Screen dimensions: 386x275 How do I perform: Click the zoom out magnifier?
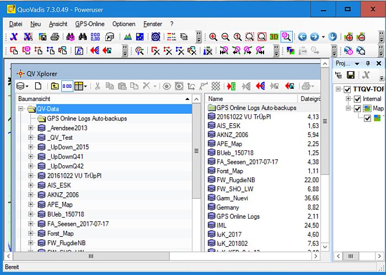[x=225, y=37]
